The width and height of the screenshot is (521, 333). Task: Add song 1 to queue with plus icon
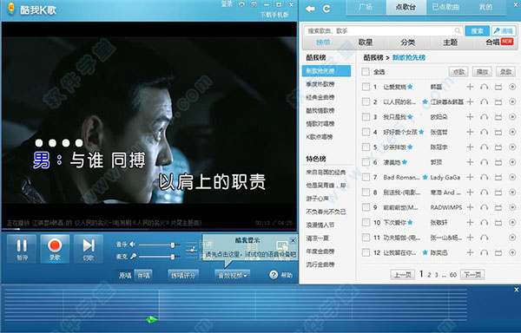470,87
